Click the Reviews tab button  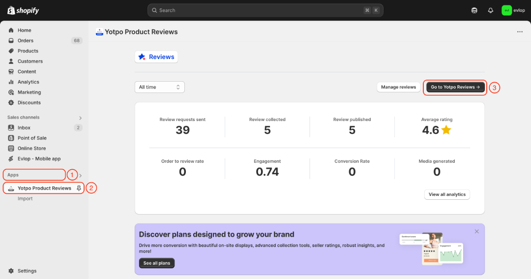[x=156, y=57]
